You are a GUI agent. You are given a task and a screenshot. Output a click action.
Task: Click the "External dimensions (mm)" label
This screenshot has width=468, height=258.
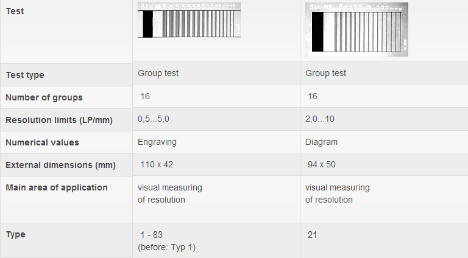click(x=60, y=165)
